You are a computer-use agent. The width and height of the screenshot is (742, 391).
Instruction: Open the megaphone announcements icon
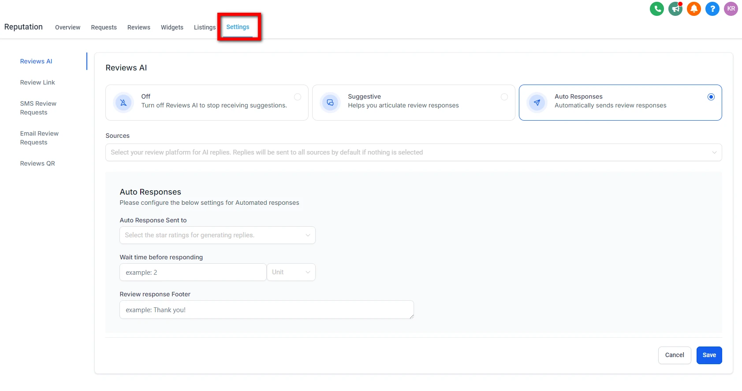[675, 9]
